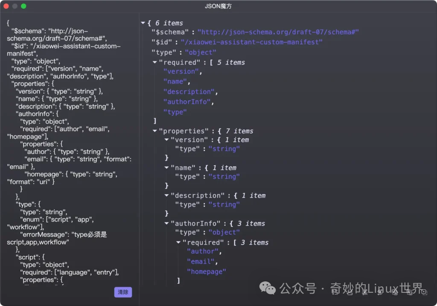Screen dimensions: 437x306
Task: Collapse the "name" property node
Action: [x=166, y=167]
